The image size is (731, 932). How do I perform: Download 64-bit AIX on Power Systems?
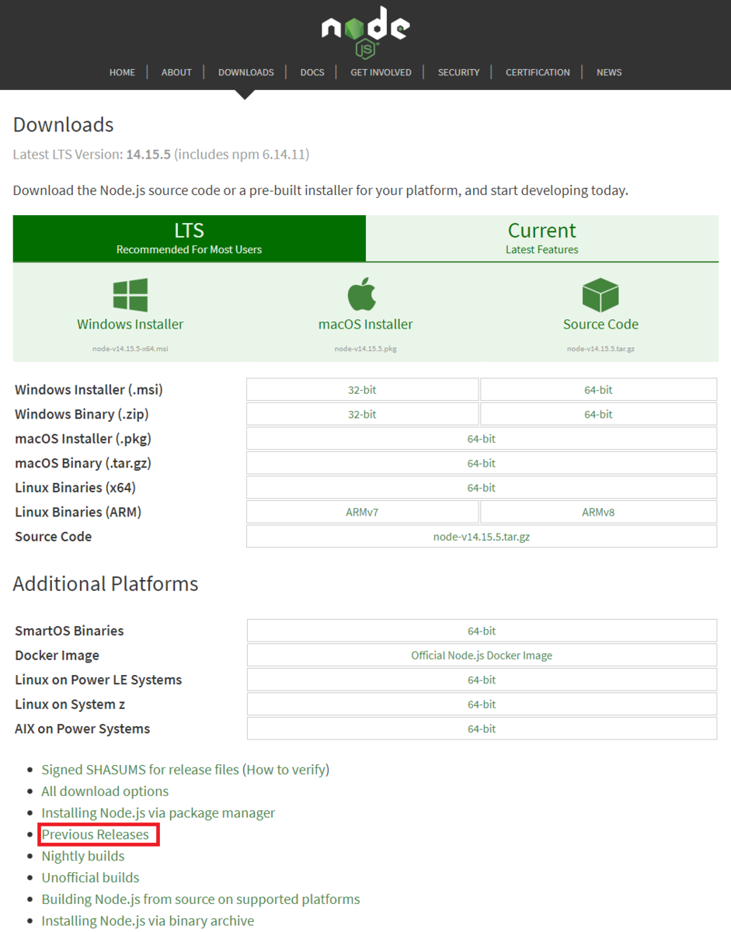[482, 729]
